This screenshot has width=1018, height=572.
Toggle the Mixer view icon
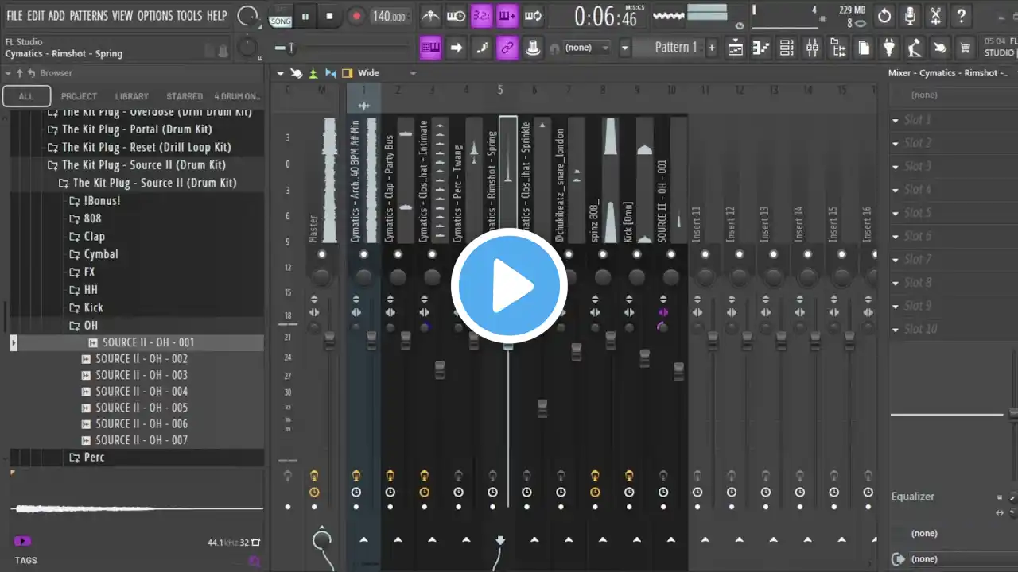(812, 48)
